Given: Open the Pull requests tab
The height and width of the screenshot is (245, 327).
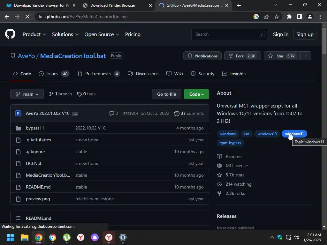Looking at the screenshot, I should [x=99, y=74].
